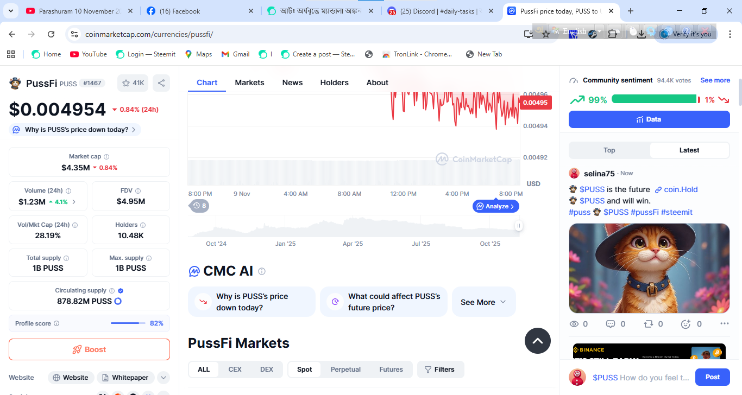Expand Volume (24h) details via the chevron

click(74, 202)
